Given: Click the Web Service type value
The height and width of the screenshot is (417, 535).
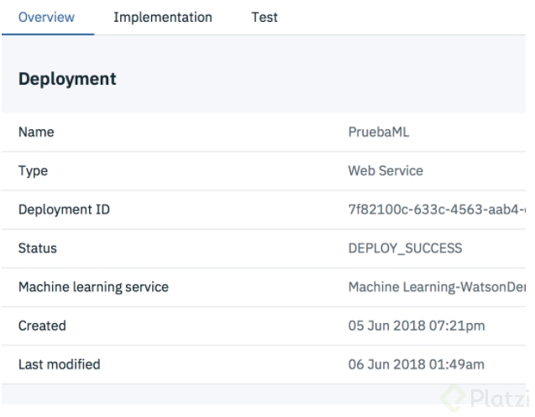Looking at the screenshot, I should [x=386, y=171].
